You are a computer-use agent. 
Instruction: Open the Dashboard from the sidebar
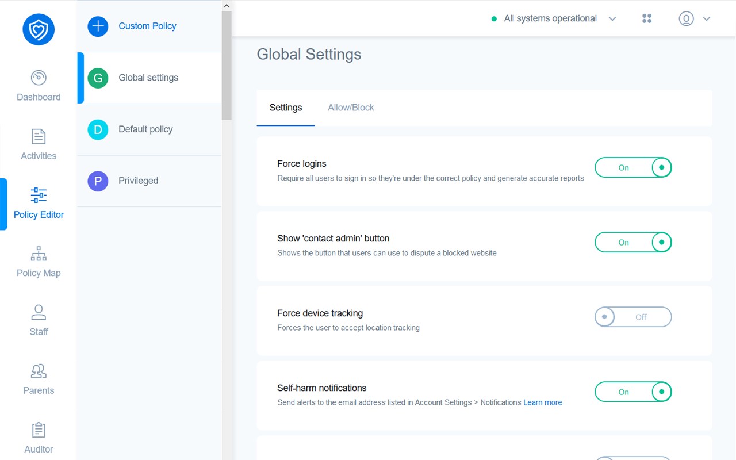(38, 85)
